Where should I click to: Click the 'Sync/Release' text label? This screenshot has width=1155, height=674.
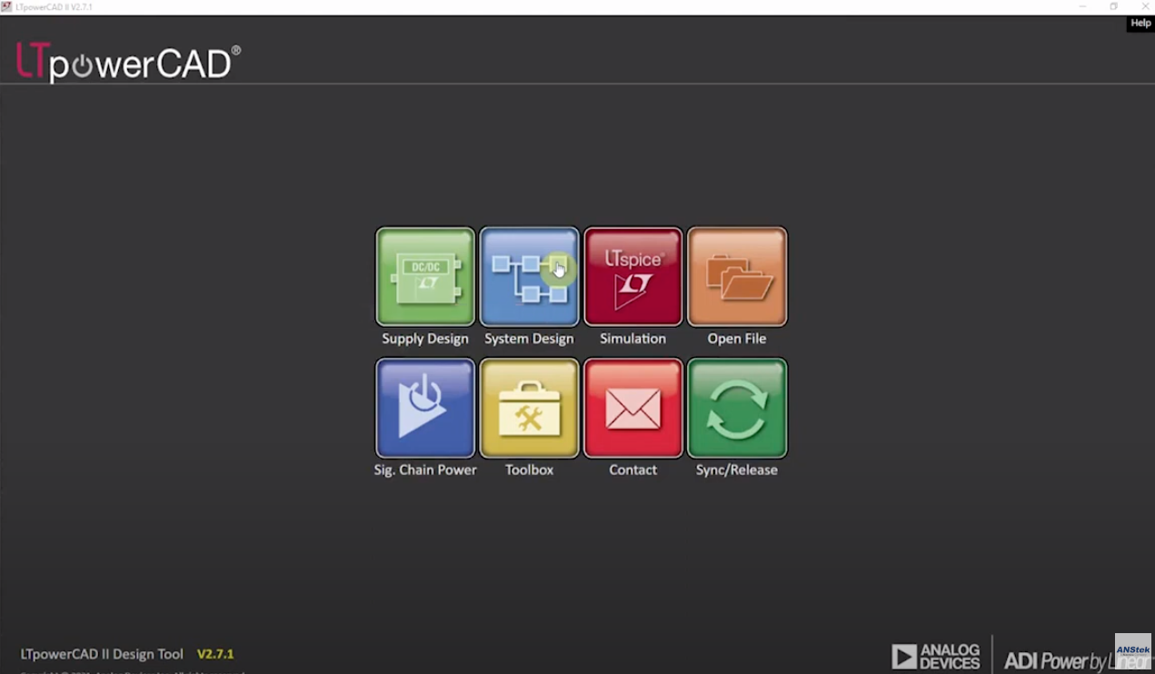[737, 470]
